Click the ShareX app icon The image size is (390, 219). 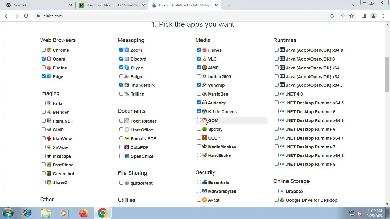(49, 182)
